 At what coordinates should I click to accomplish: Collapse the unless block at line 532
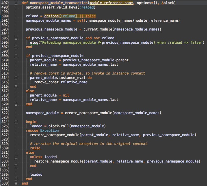(x=16, y=157)
